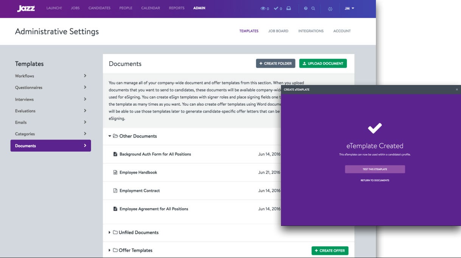The width and height of the screenshot is (461, 258).
Task: Select Documents in the Templates sidebar
Action: (51, 146)
